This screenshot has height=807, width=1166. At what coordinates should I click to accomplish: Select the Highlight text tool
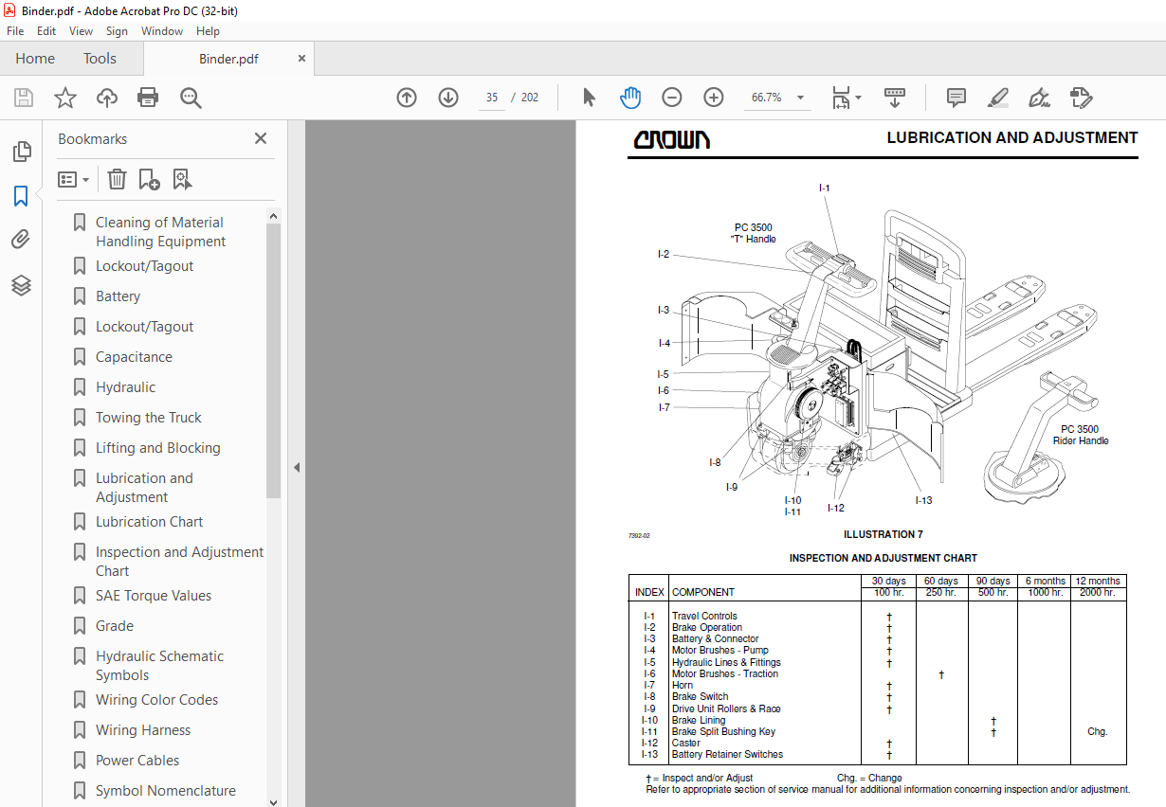pos(997,98)
